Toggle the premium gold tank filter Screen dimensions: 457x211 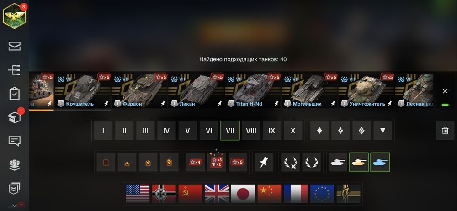[x=359, y=162]
